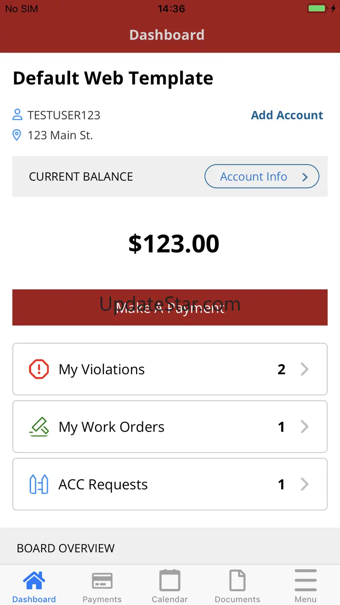The image size is (340, 605).
Task: Select the My Violations label
Action: point(102,369)
